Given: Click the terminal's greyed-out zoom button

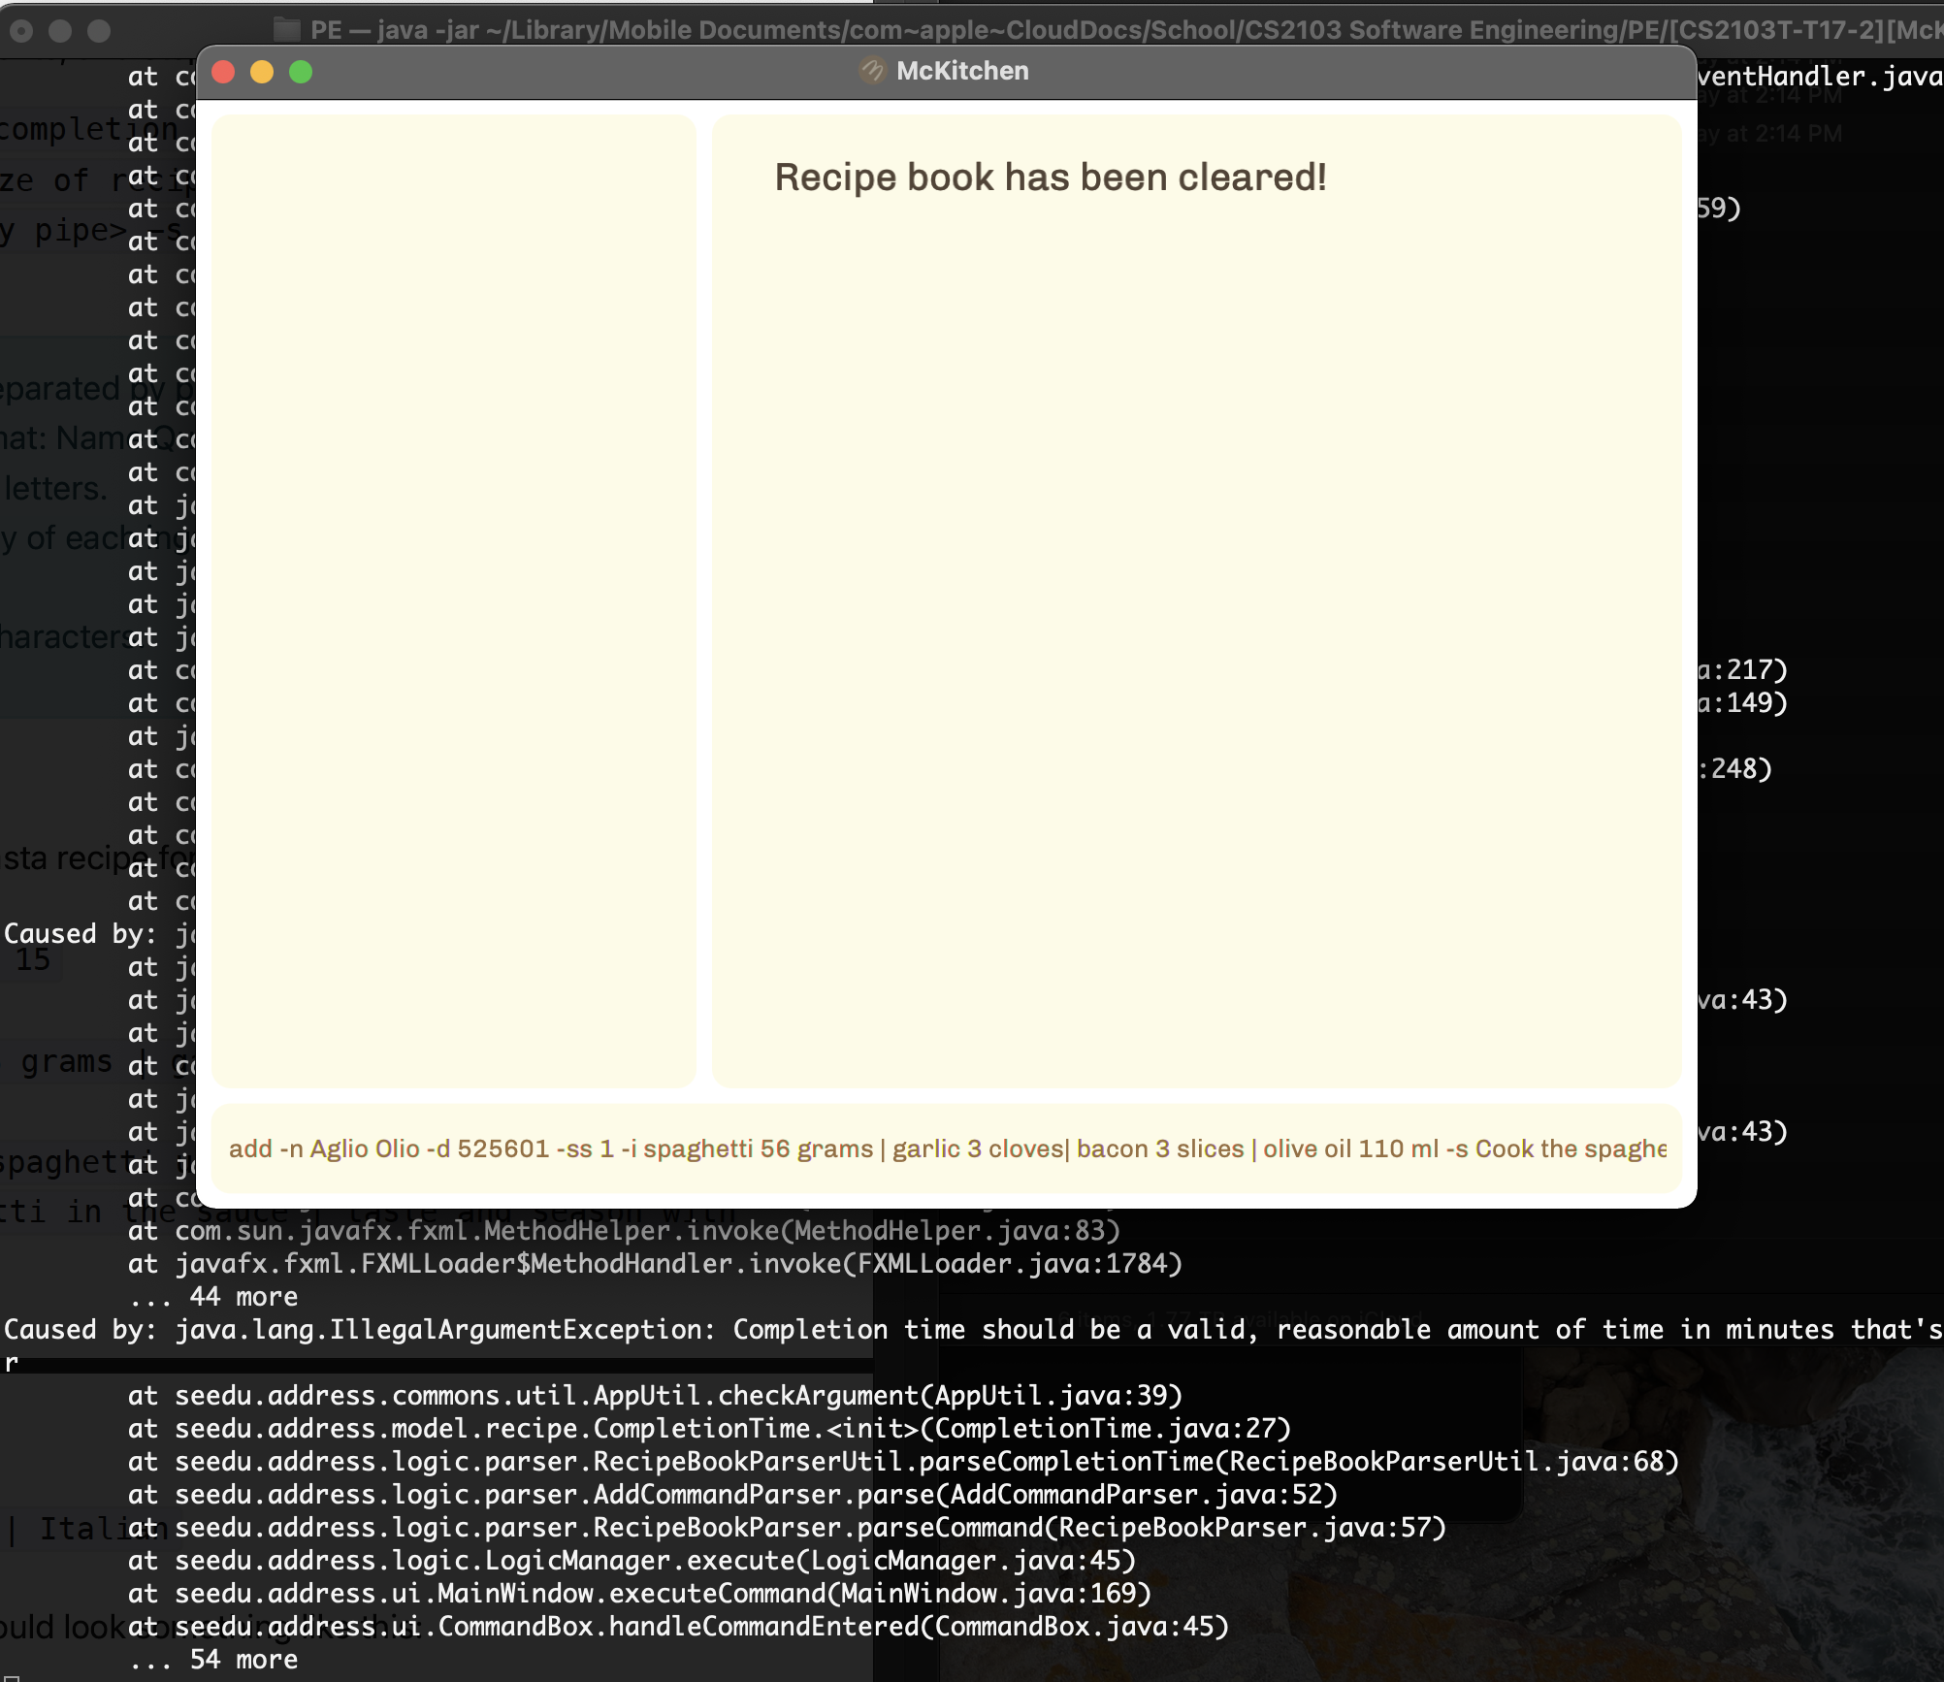Looking at the screenshot, I should pos(99,31).
